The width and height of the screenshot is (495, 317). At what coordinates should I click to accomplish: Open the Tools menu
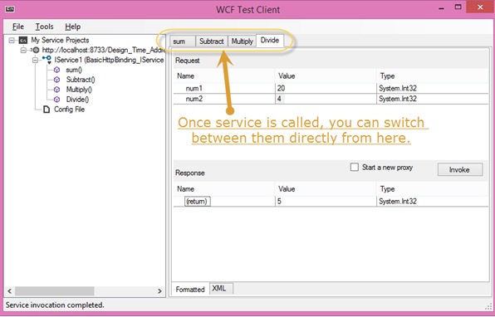[x=44, y=27]
